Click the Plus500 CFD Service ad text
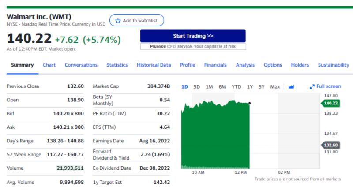353x190 pixels. tap(193, 46)
